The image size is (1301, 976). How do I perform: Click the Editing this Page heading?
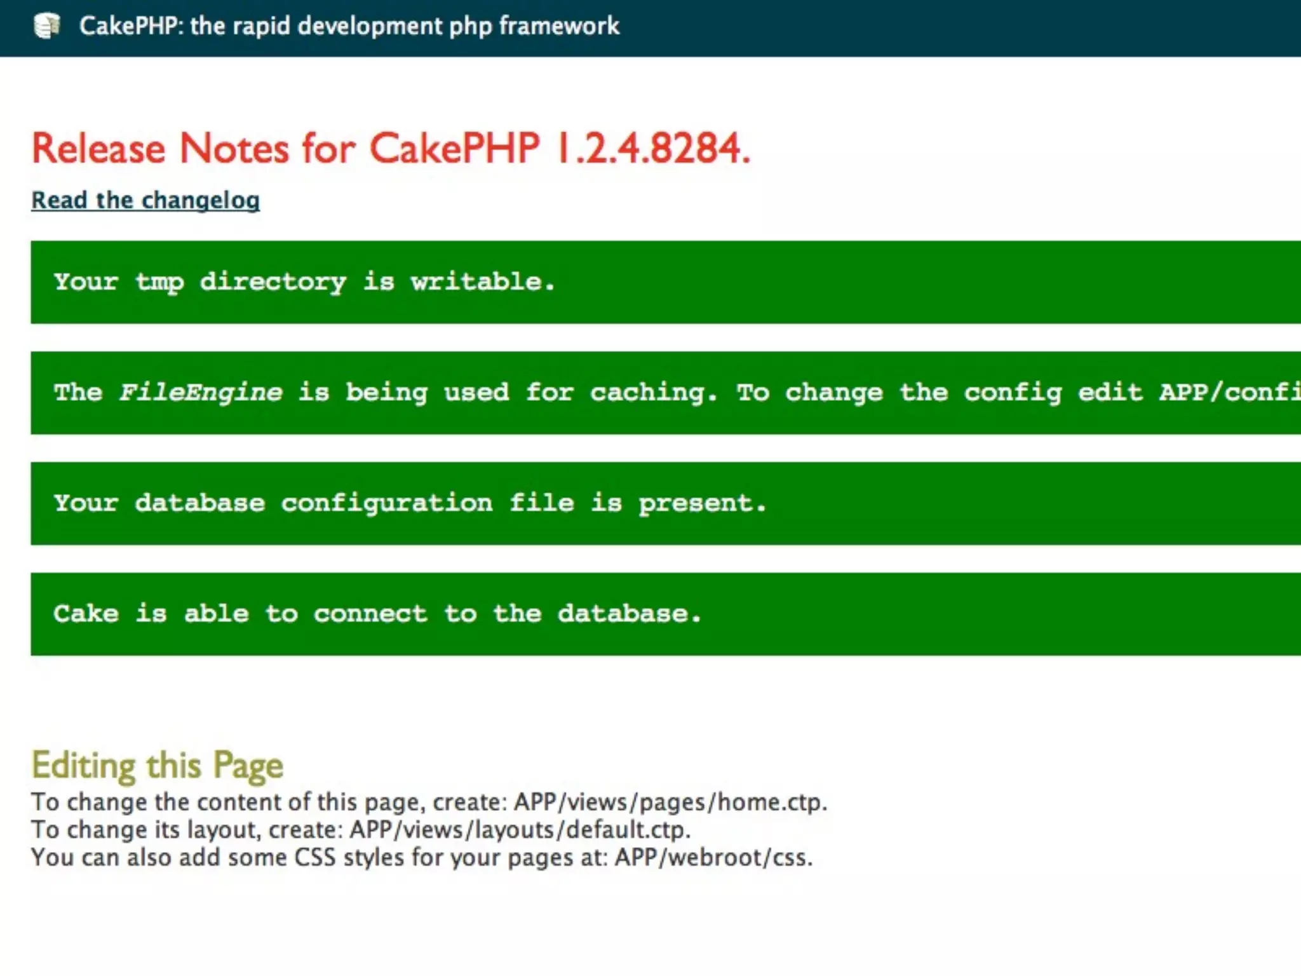(x=158, y=765)
